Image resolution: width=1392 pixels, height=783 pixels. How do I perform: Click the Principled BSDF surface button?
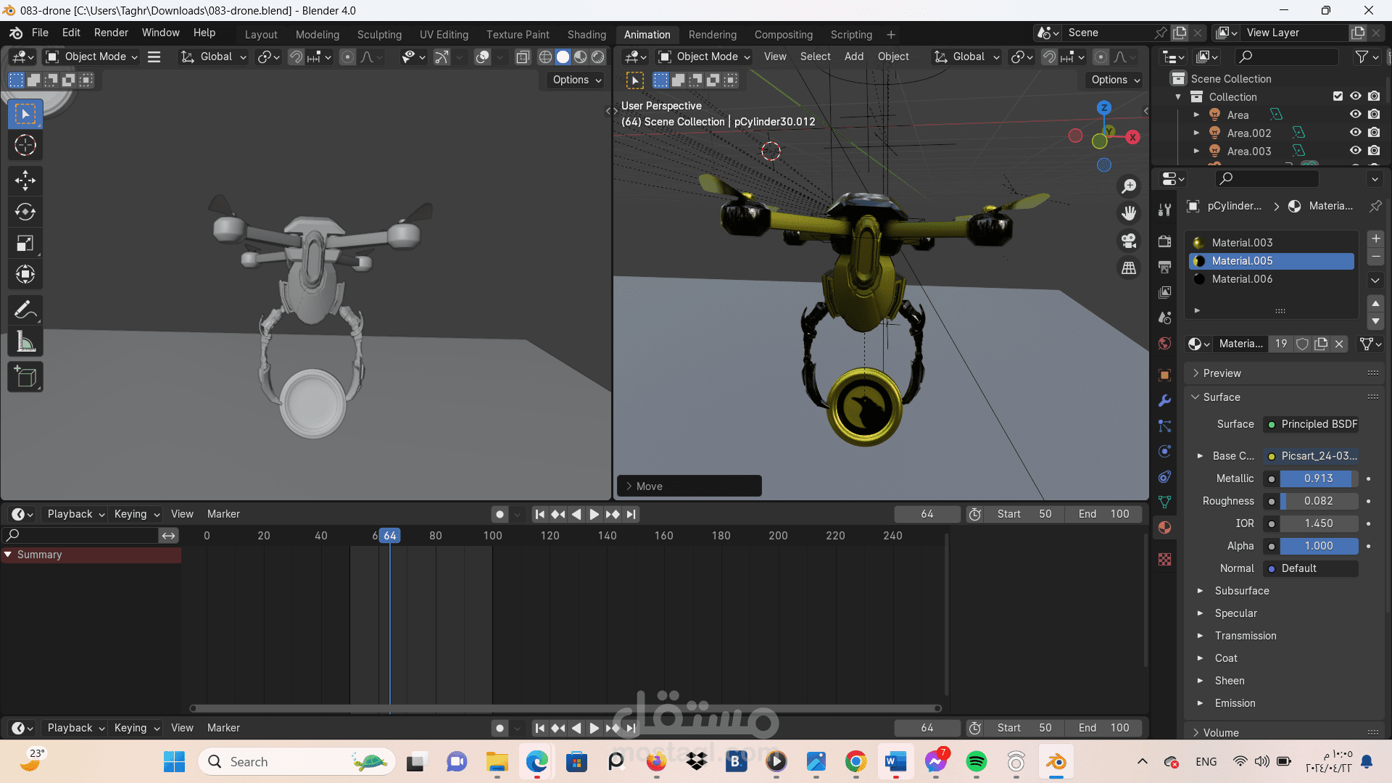coord(1311,424)
